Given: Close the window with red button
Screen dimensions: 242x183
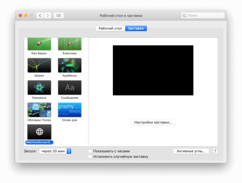Looking at the screenshot, I should pos(20,15).
